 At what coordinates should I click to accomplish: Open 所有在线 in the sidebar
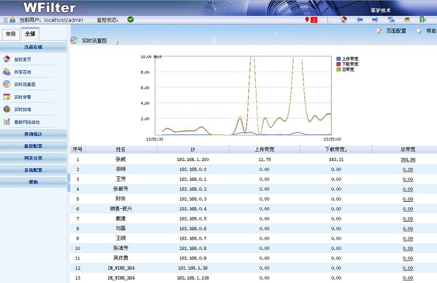[x=23, y=72]
